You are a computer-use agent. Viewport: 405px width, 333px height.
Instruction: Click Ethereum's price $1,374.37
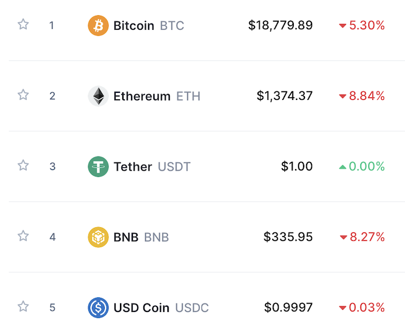[x=284, y=96]
